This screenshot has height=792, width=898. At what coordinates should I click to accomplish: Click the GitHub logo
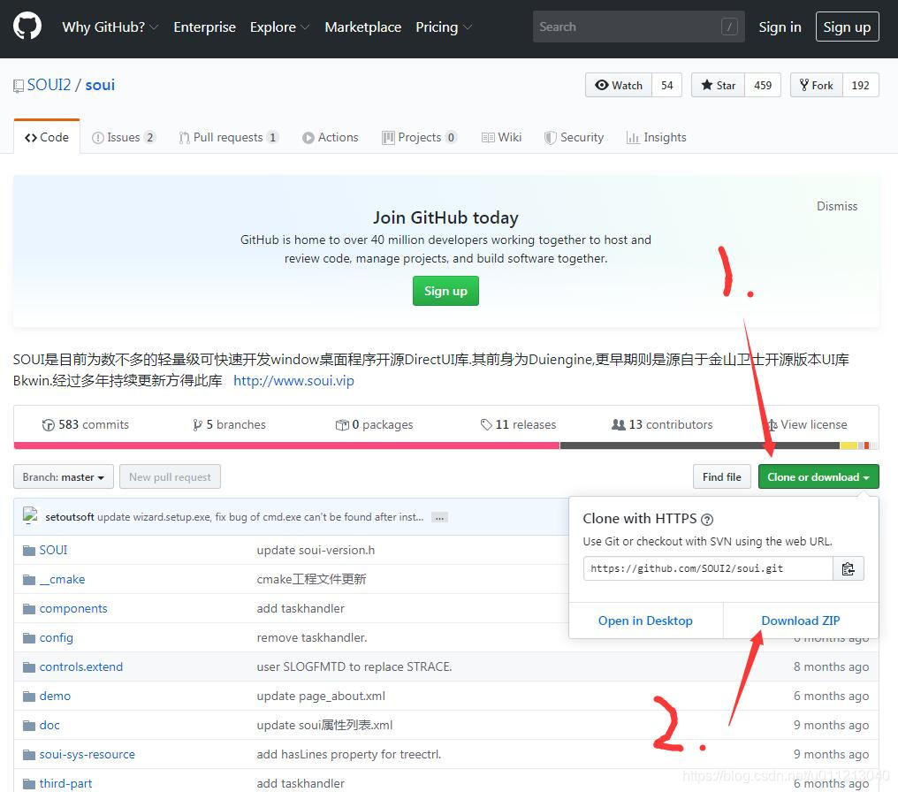pos(27,27)
